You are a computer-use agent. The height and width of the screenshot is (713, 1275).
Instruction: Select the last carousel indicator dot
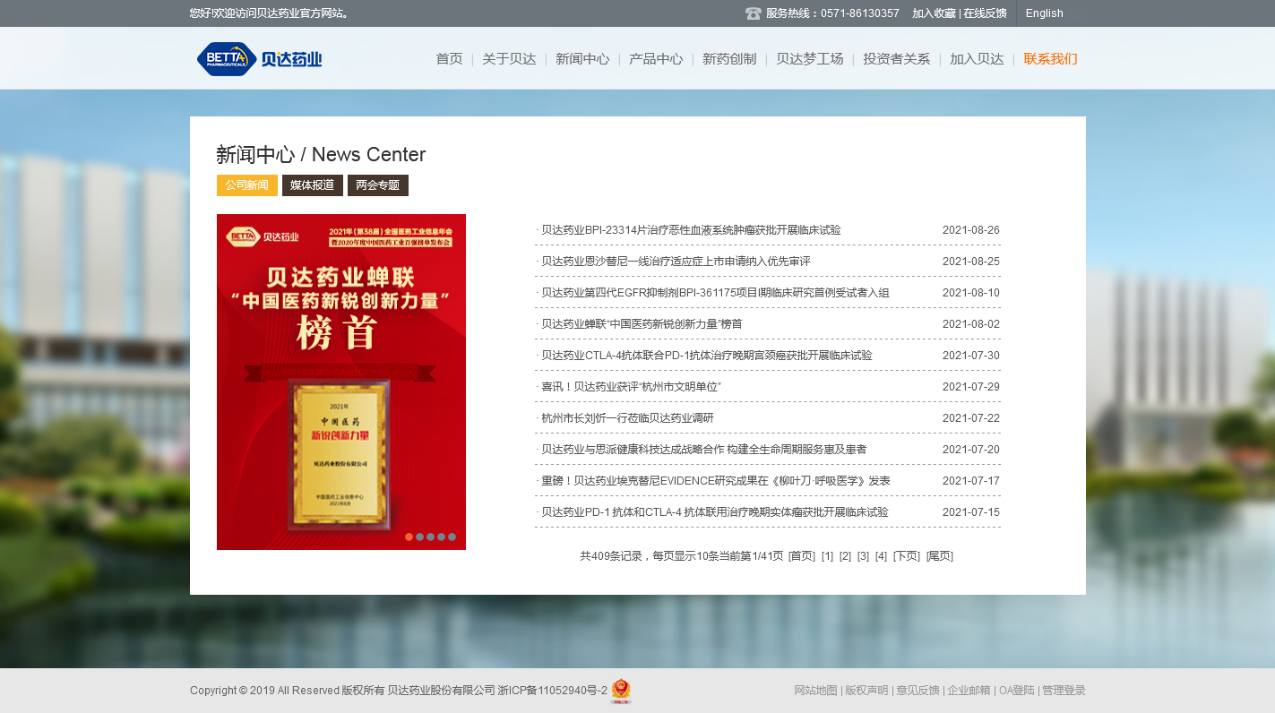point(452,537)
